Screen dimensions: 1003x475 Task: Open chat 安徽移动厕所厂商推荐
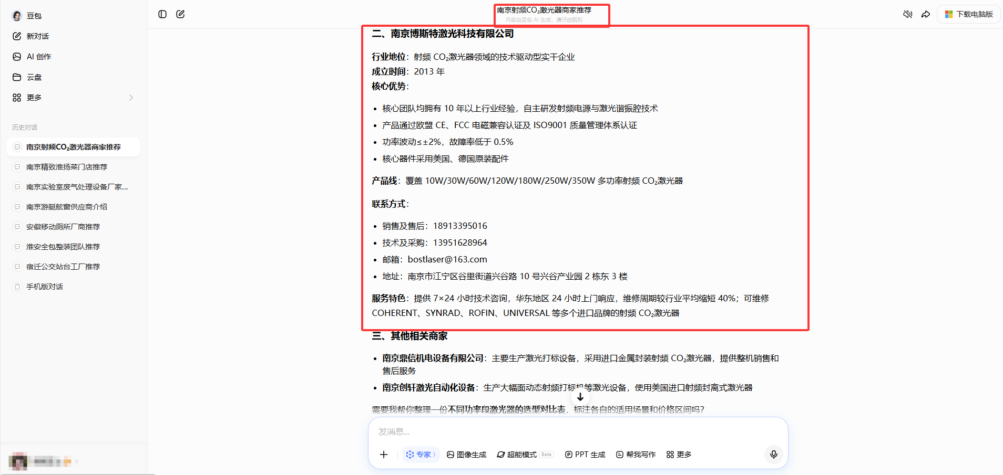coord(74,227)
